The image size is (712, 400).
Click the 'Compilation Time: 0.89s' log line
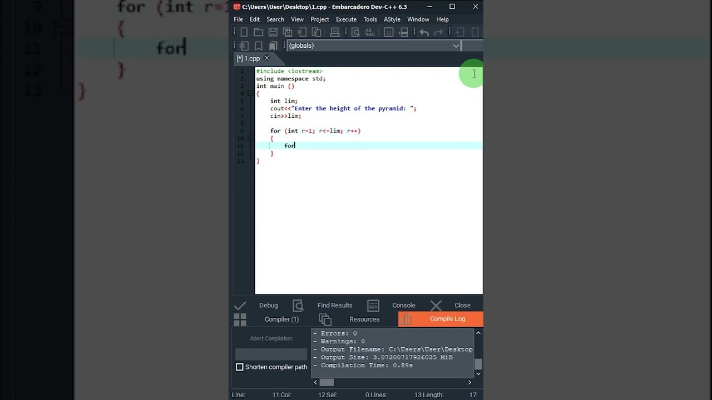(363, 366)
